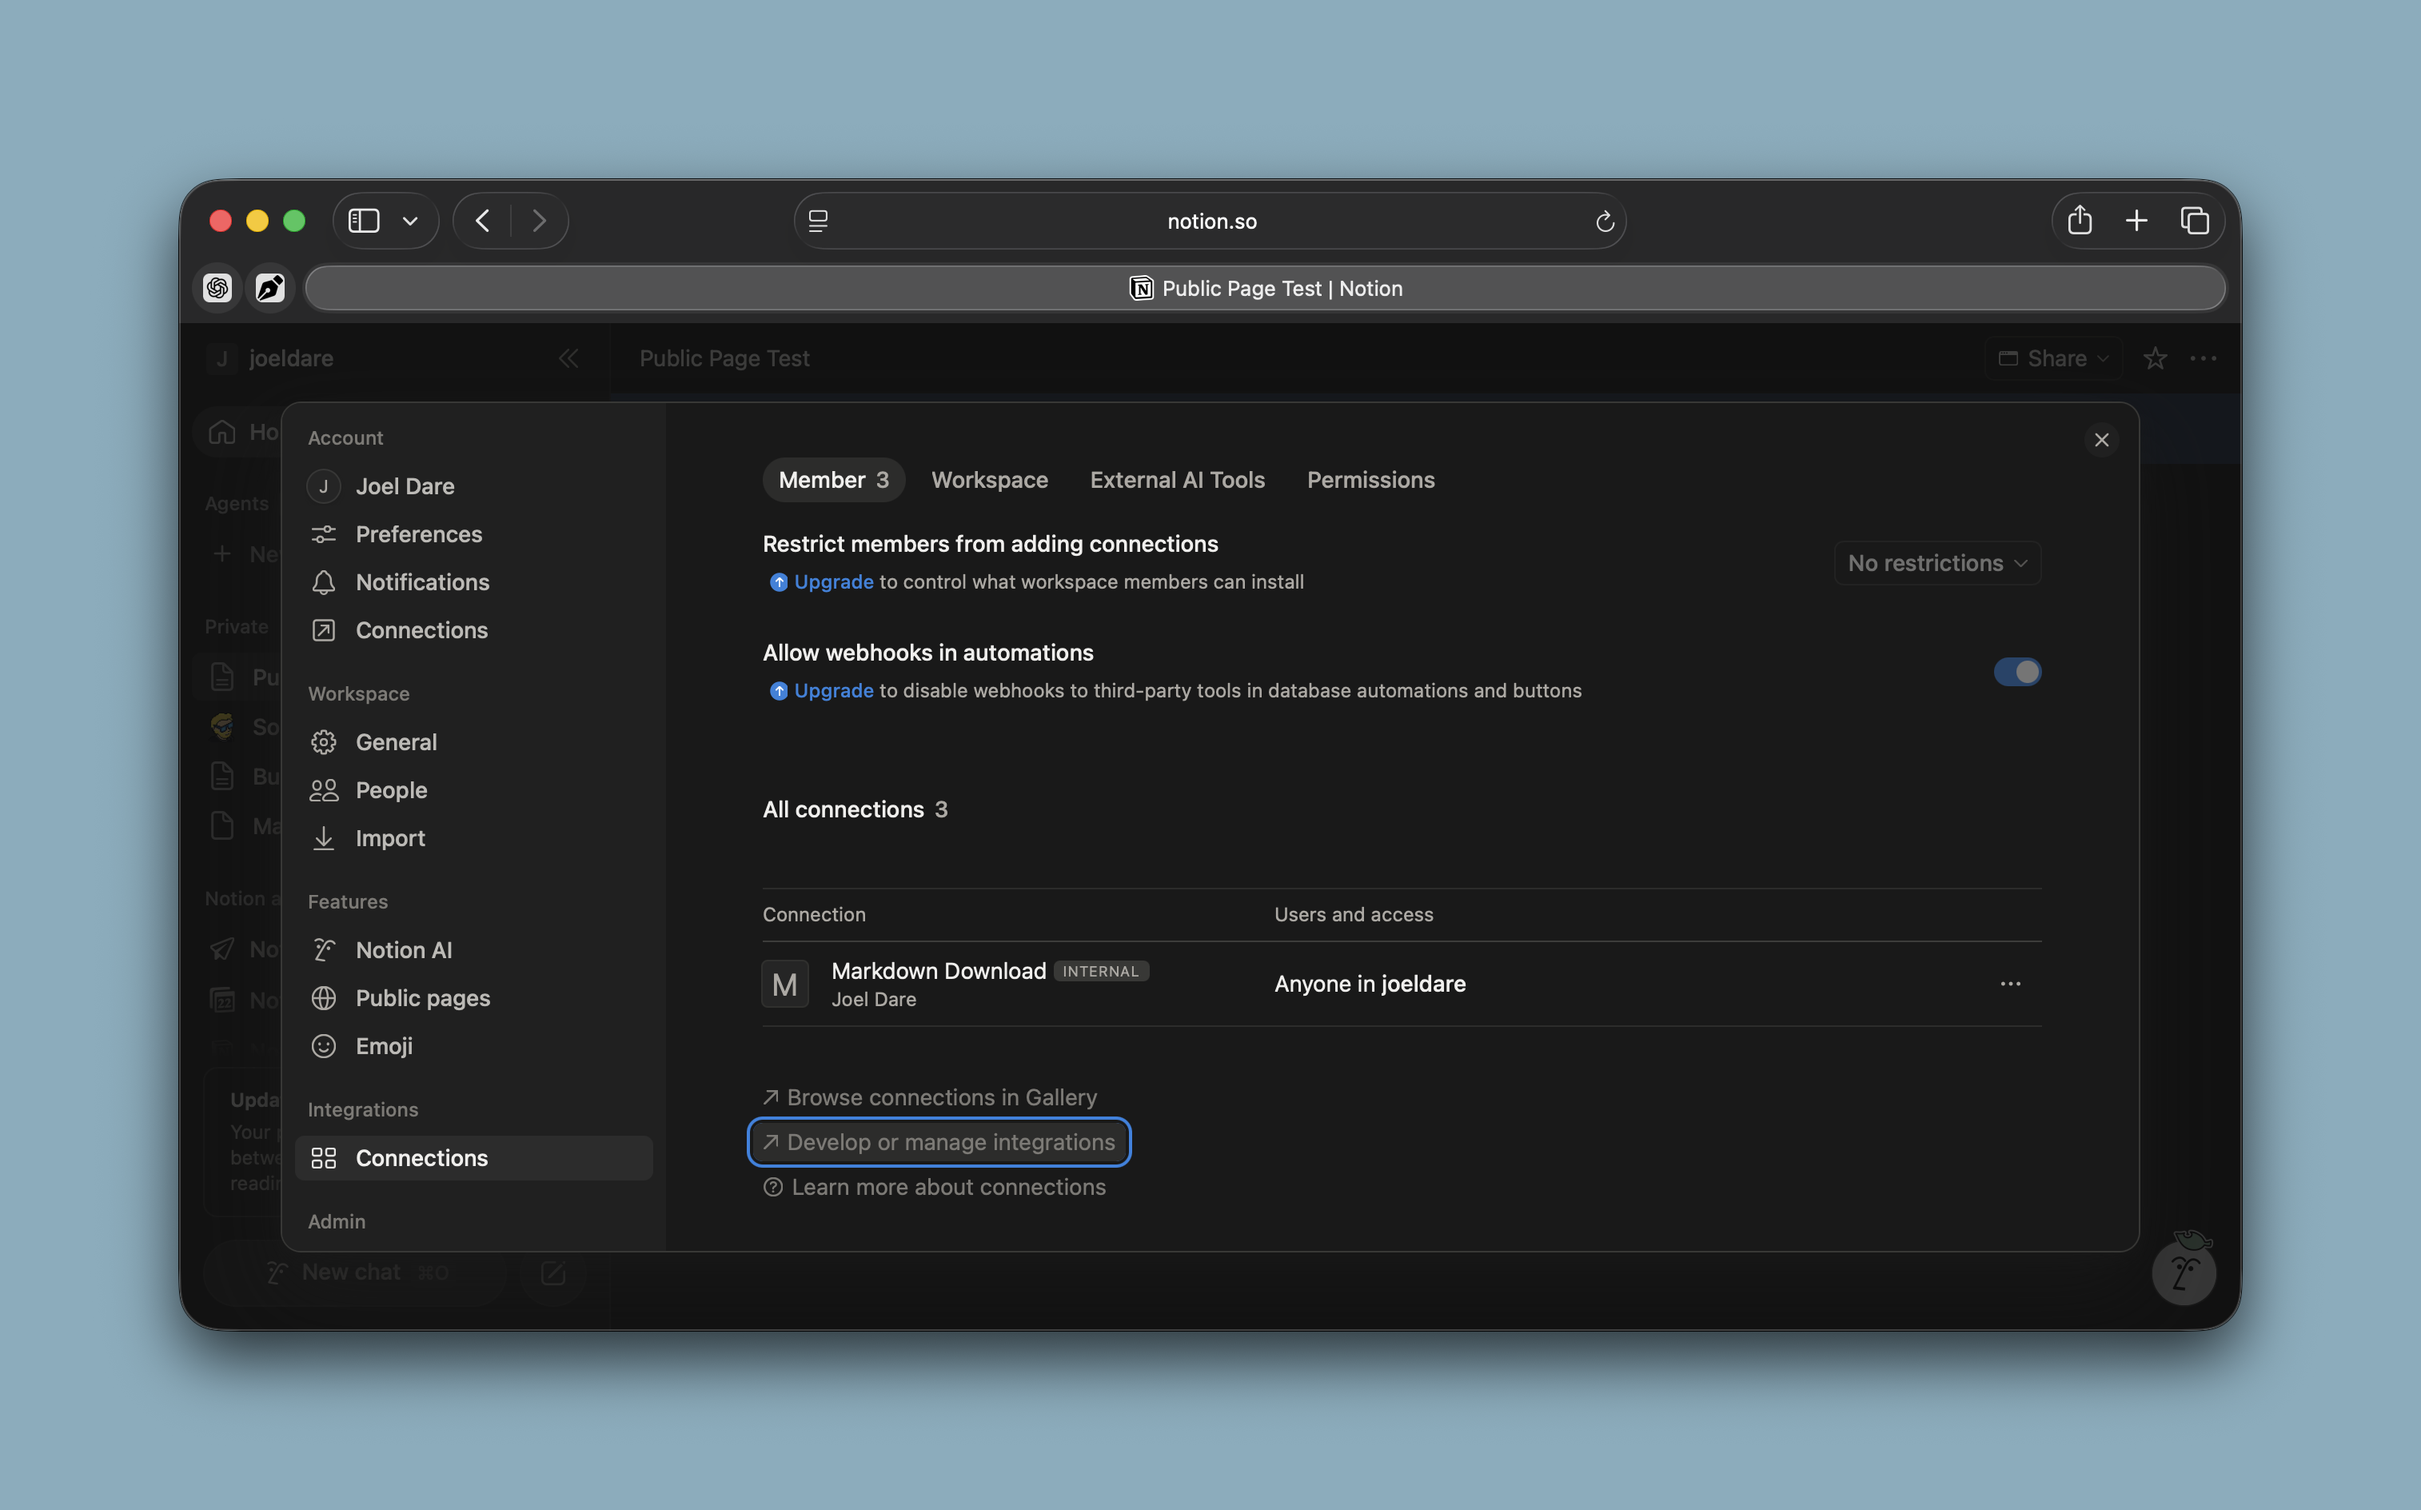Click the General gear icon
The height and width of the screenshot is (1510, 2421).
(324, 742)
